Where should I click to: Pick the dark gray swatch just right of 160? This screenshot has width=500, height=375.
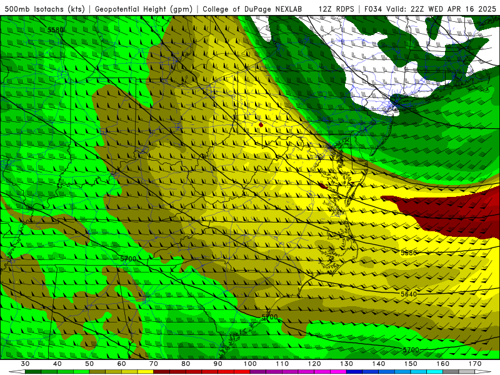coord(451,372)
